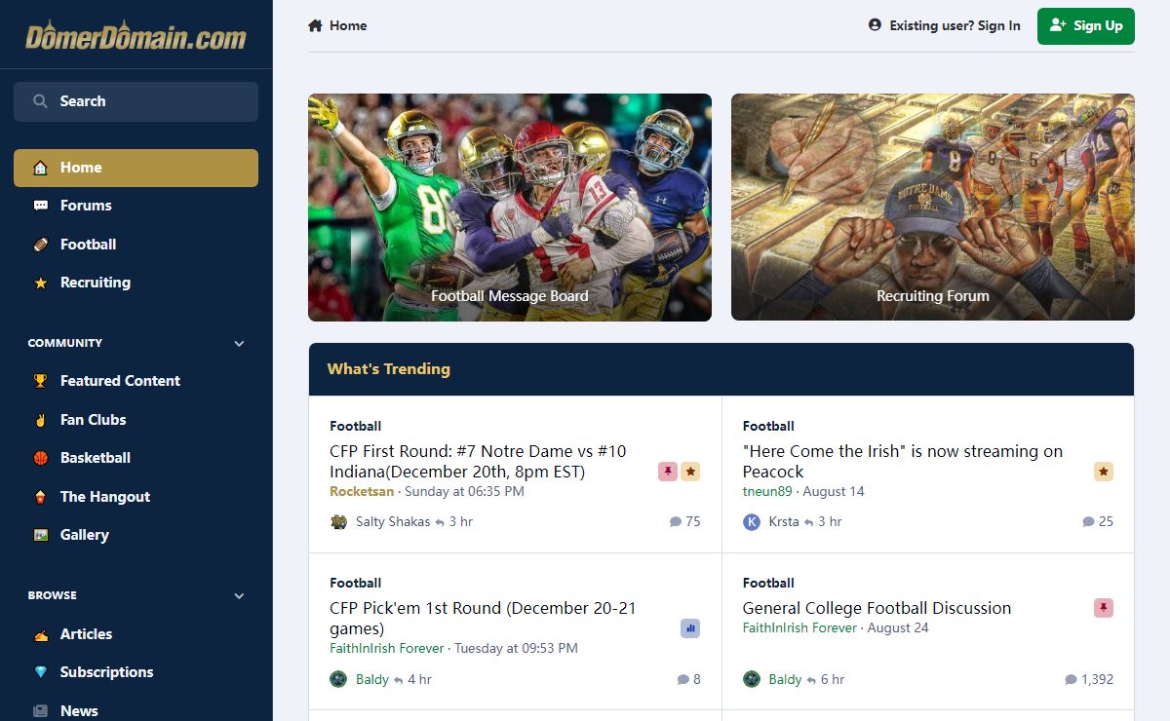Click the Salty Shakas username
Image resolution: width=1170 pixels, height=721 pixels.
coord(393,521)
